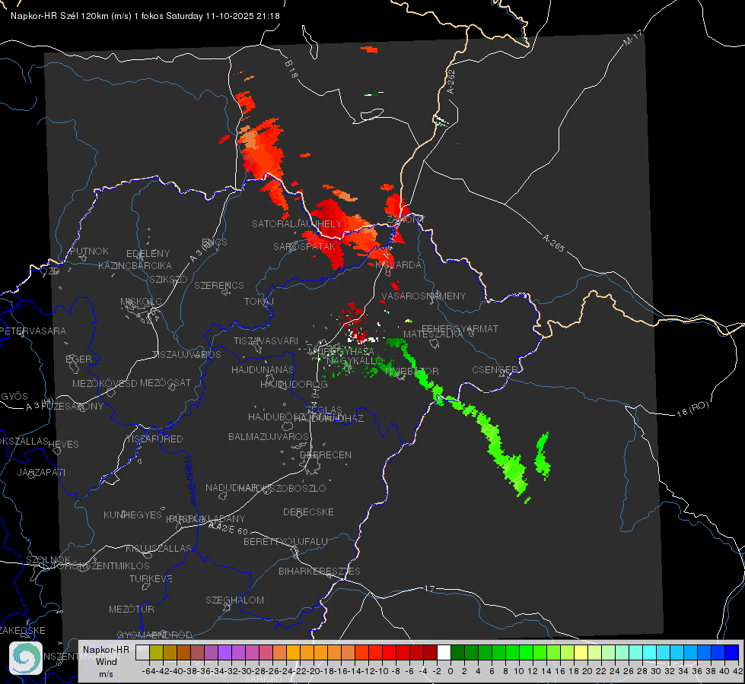Click the road label 'B 18'

tap(291, 69)
